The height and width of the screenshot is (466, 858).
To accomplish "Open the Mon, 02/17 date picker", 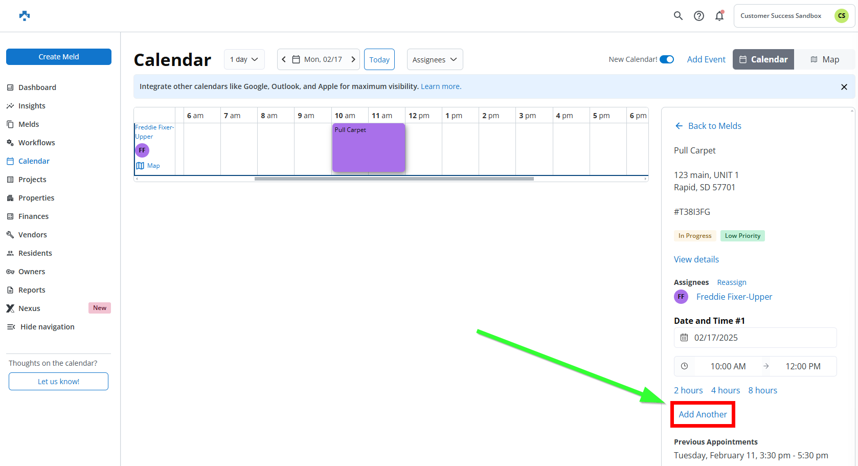I will pyautogui.click(x=318, y=59).
